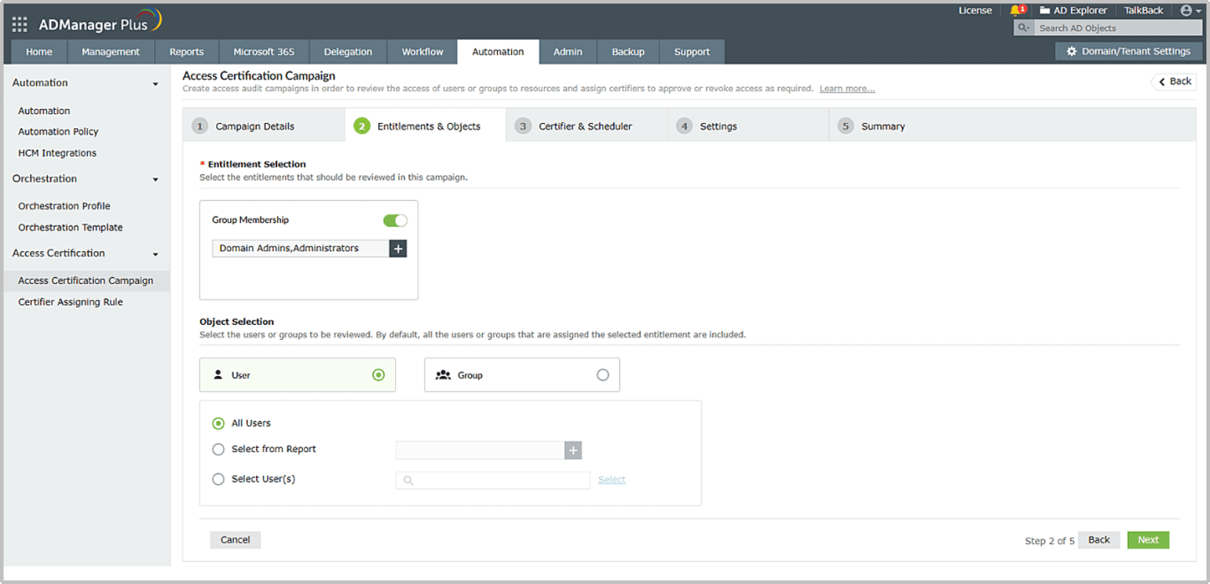Image resolution: width=1210 pixels, height=584 pixels.
Task: Collapse the Orchestration sidebar section
Action: (x=155, y=179)
